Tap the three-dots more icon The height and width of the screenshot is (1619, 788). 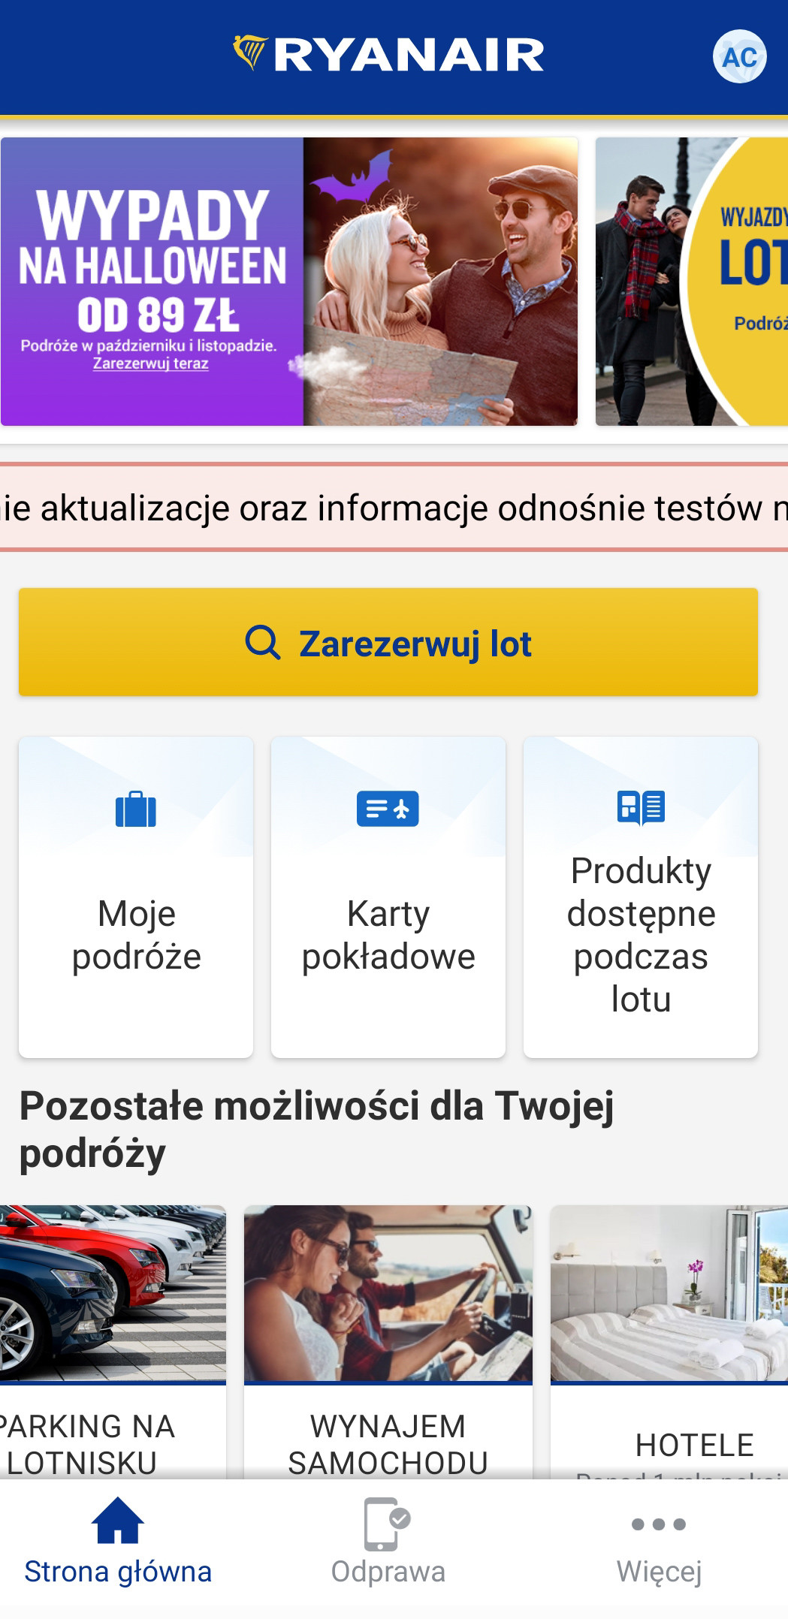click(x=659, y=1524)
